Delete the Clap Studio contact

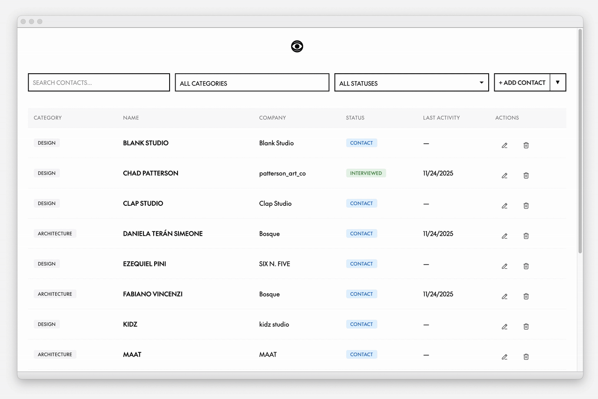(526, 206)
